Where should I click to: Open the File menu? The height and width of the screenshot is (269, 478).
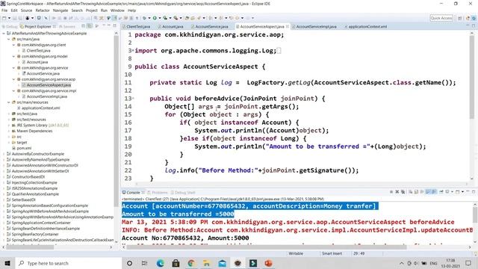point(4,10)
